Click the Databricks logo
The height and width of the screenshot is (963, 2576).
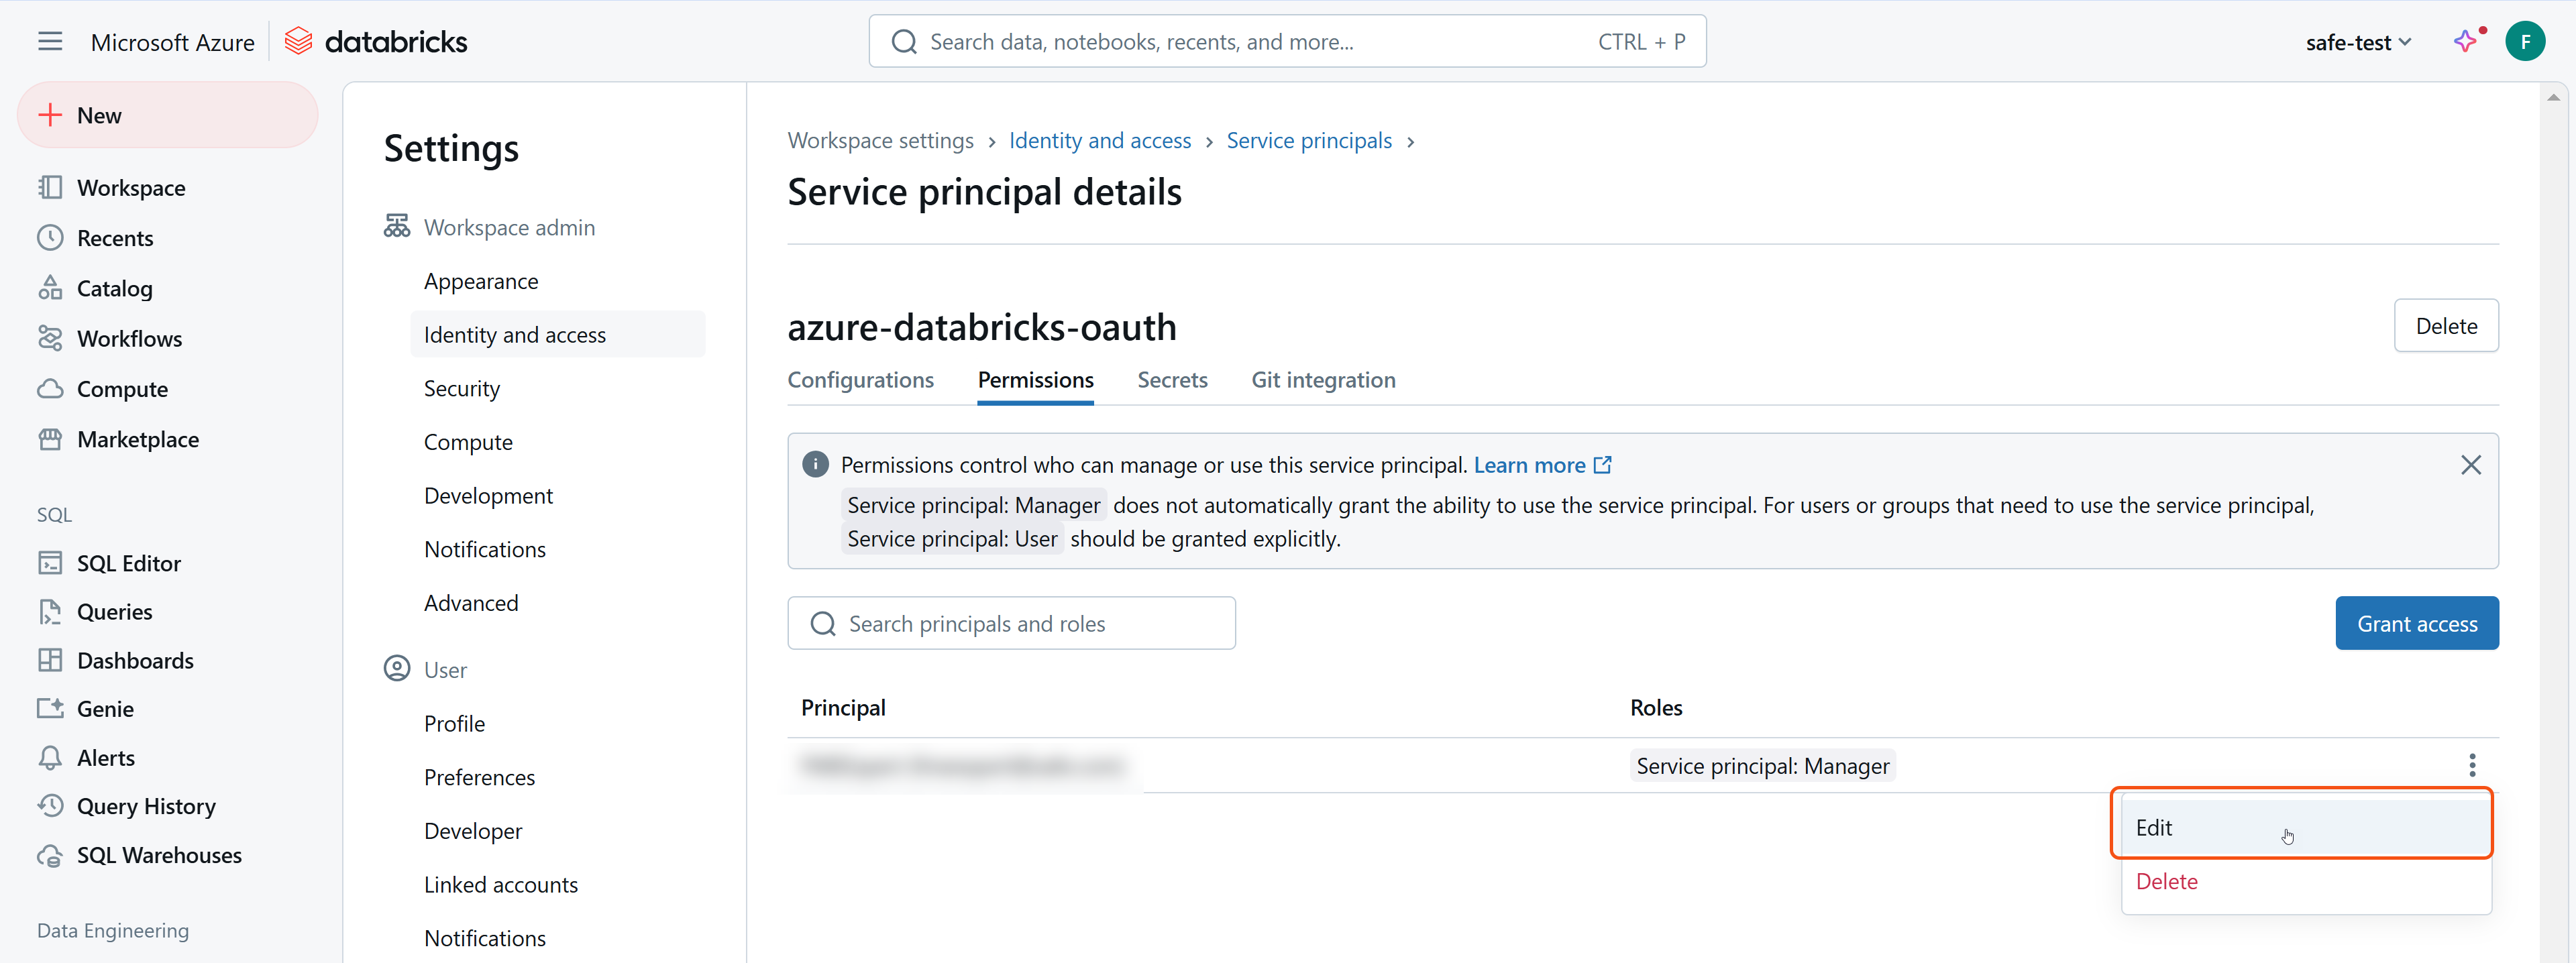pos(376,42)
